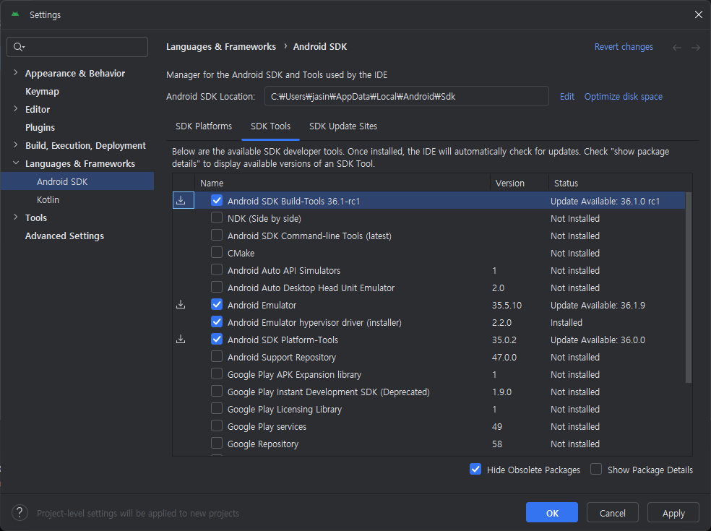
Task: Sort by the Name column header
Action: coord(342,183)
